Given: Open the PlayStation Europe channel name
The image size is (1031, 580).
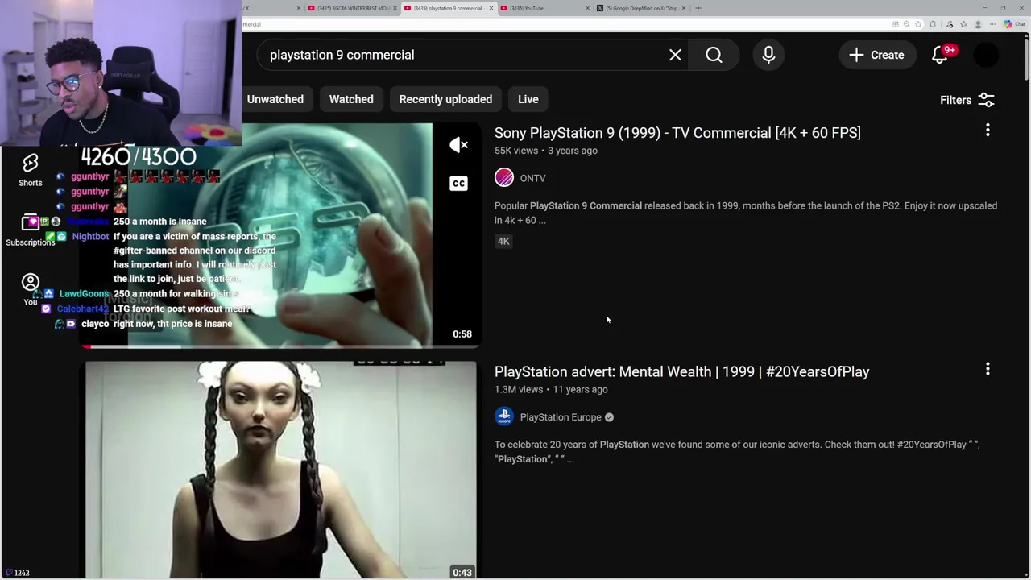Looking at the screenshot, I should 561,417.
